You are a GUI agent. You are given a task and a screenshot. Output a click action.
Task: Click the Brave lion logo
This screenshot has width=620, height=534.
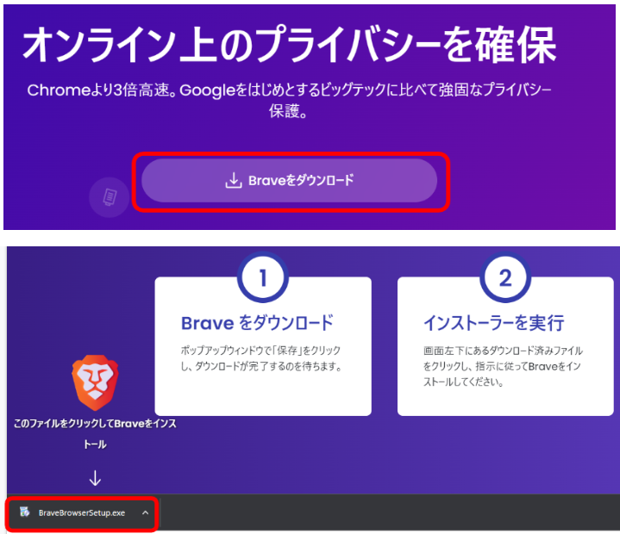click(x=96, y=382)
